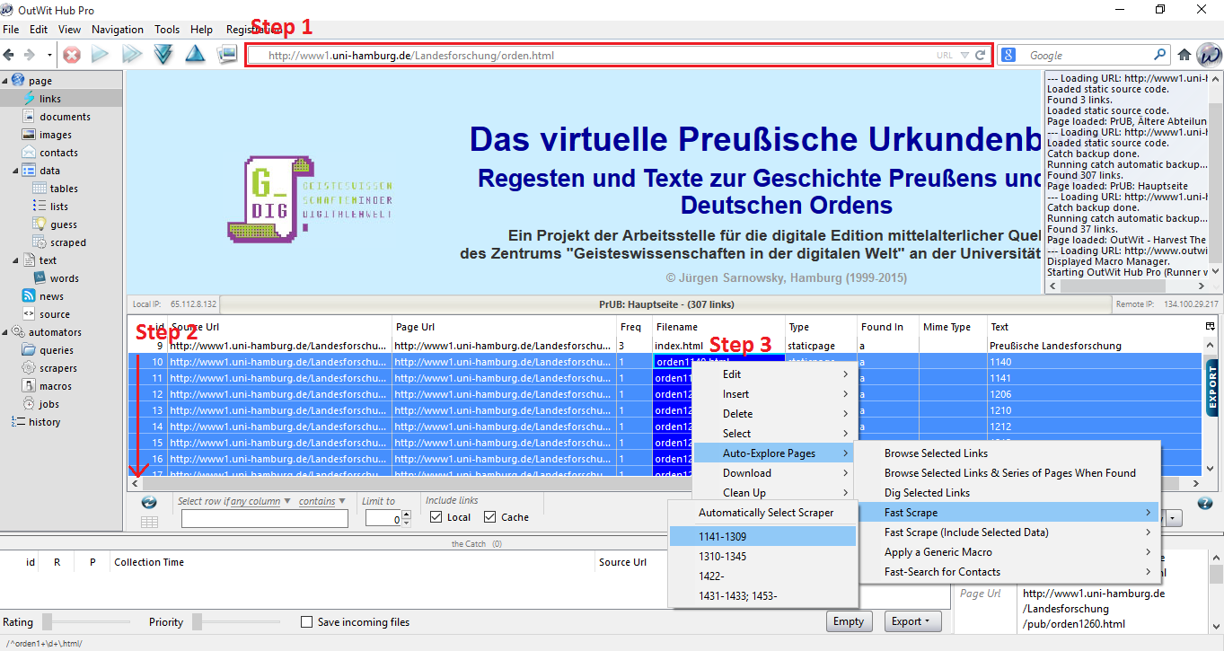This screenshot has width=1224, height=651.
Task: Toggle the Local links checkbox
Action: click(436, 517)
